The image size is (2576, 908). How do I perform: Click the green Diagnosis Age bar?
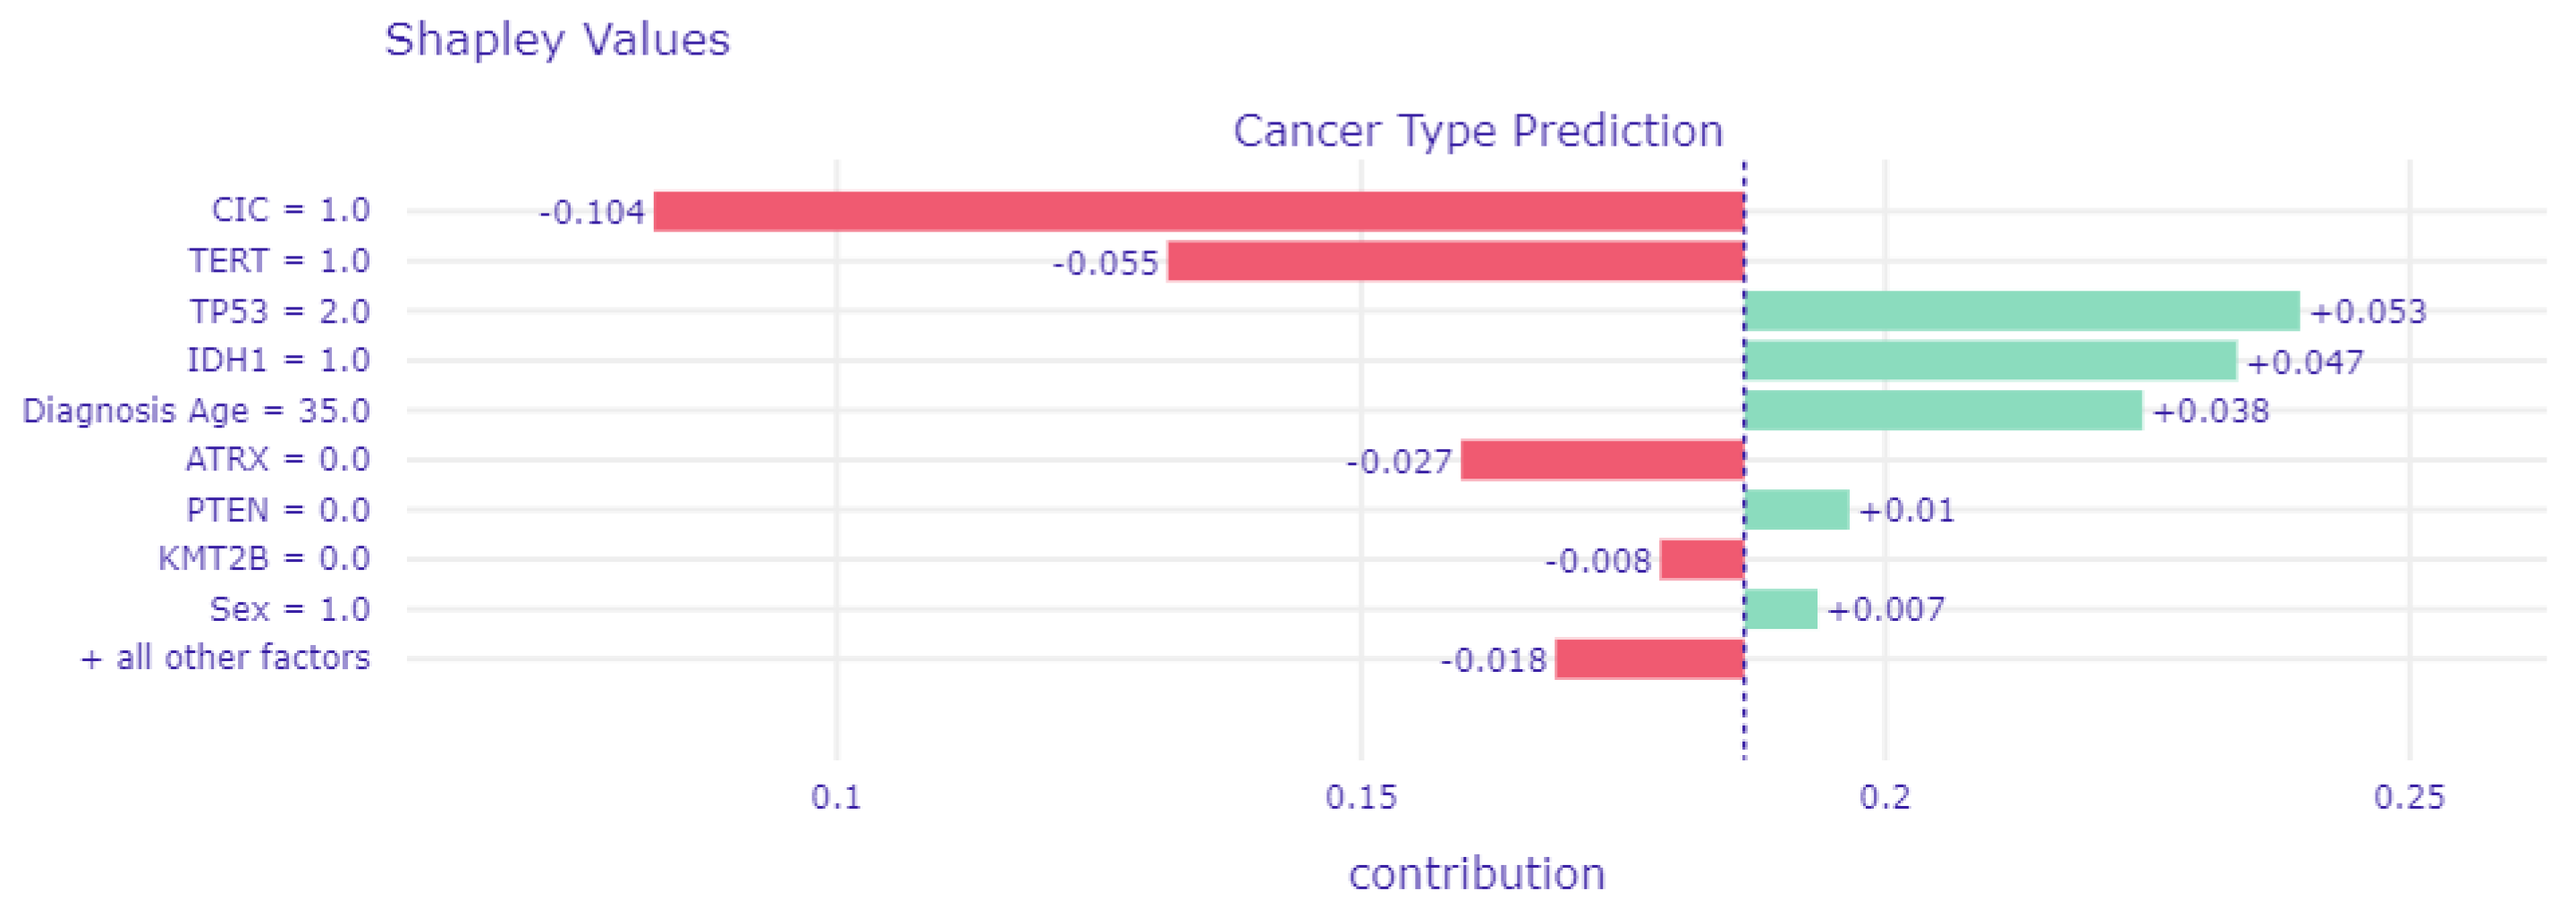[x=1943, y=411]
